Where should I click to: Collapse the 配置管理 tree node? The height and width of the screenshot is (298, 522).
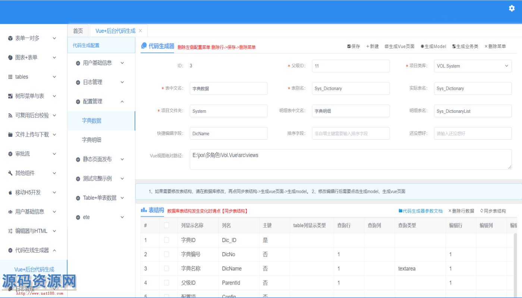tap(122, 102)
